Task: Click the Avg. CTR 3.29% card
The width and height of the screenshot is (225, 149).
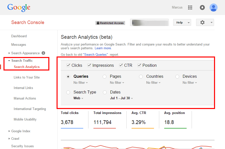Action: point(143,120)
